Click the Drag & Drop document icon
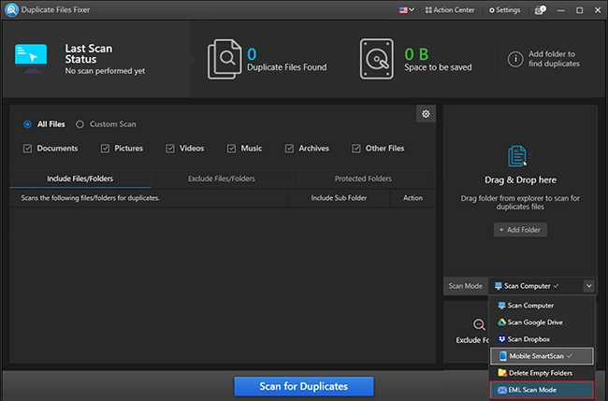This screenshot has height=401, width=608. 519,156
